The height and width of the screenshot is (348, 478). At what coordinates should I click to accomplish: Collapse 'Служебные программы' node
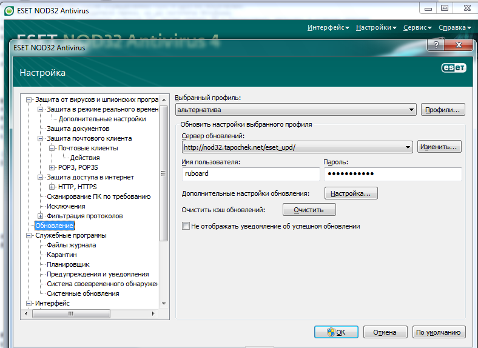pyautogui.click(x=29, y=235)
